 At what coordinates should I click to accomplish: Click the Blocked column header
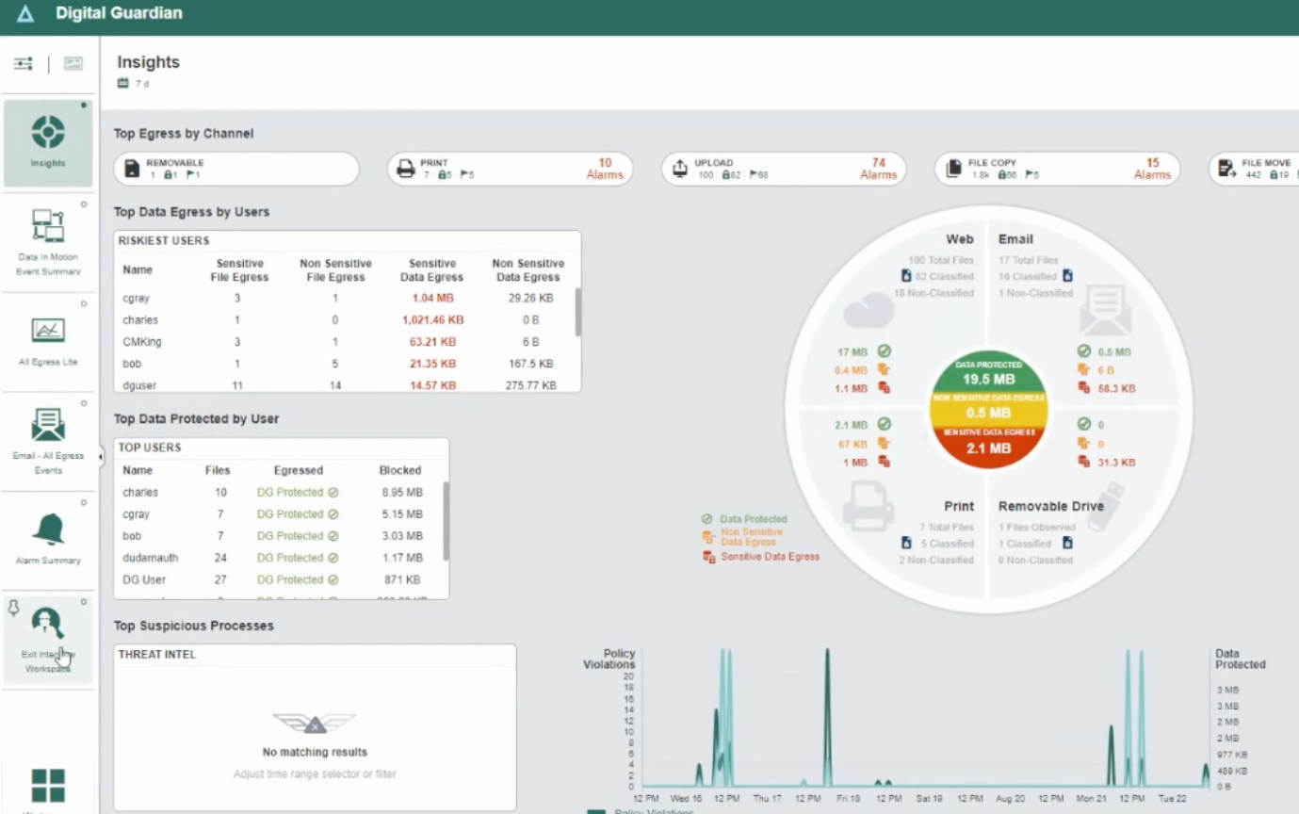(x=400, y=470)
